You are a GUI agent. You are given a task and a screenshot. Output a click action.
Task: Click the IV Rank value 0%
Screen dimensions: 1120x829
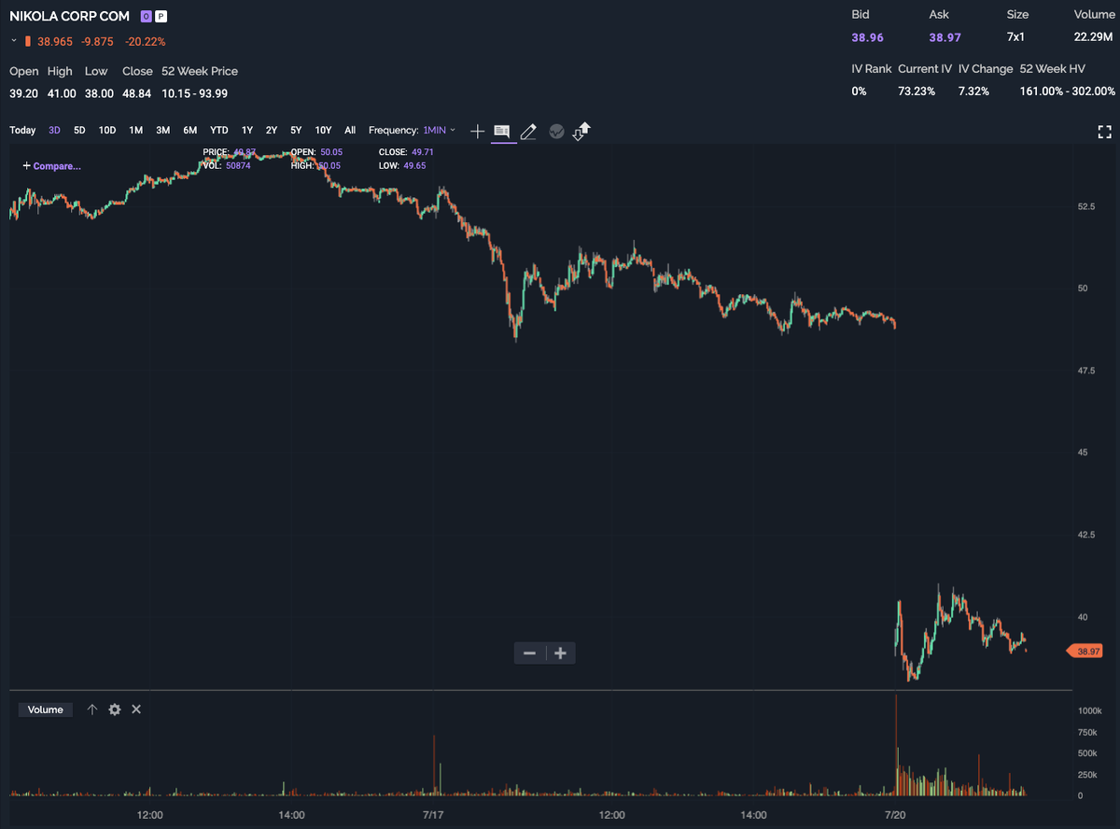(x=859, y=91)
